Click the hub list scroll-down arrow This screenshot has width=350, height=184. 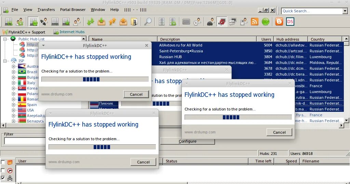347,120
